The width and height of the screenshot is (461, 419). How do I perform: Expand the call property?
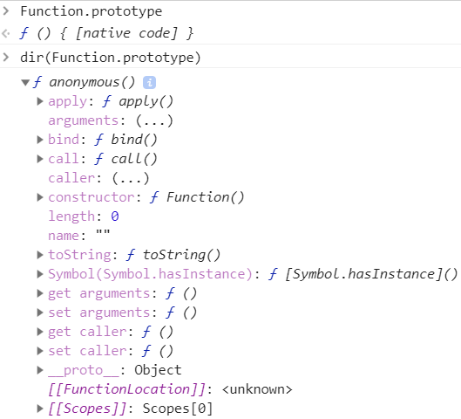click(x=40, y=159)
